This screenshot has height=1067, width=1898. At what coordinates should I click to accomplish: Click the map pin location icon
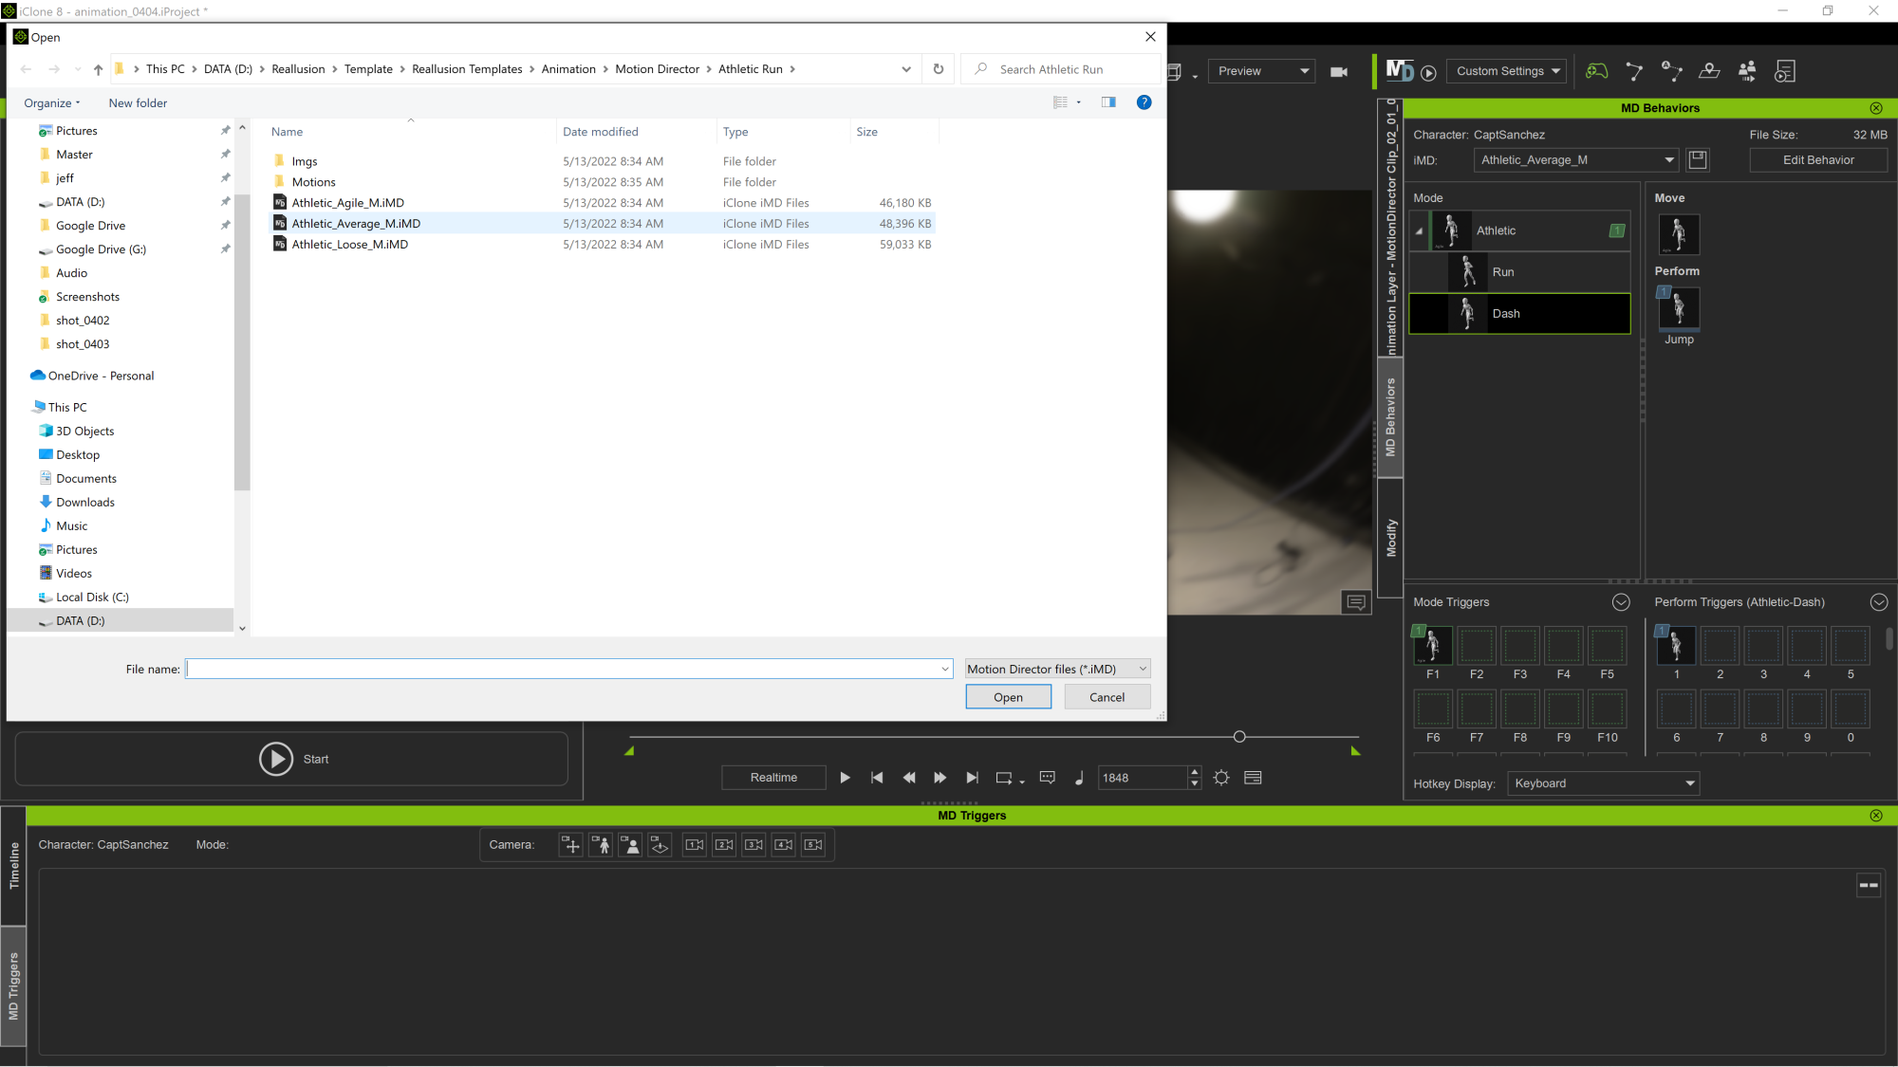tap(1709, 71)
